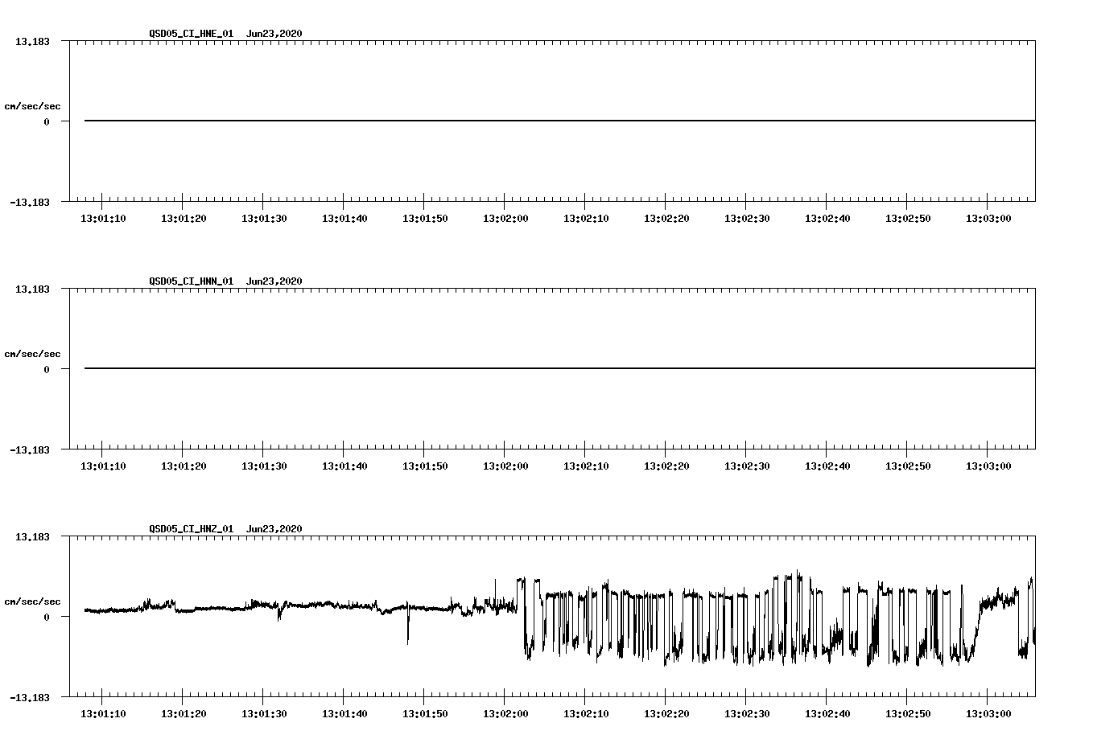Click the 13.183 top value on HNE axis
Screen dimensions: 1093x743
click(32, 41)
